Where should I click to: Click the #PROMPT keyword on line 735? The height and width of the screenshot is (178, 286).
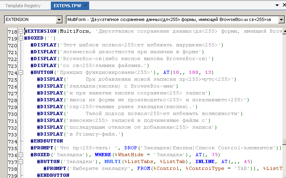(41, 148)
